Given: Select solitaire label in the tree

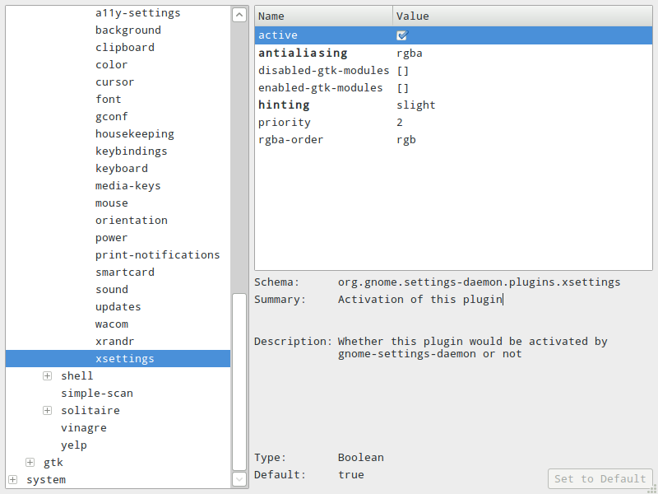Looking at the screenshot, I should pos(90,410).
